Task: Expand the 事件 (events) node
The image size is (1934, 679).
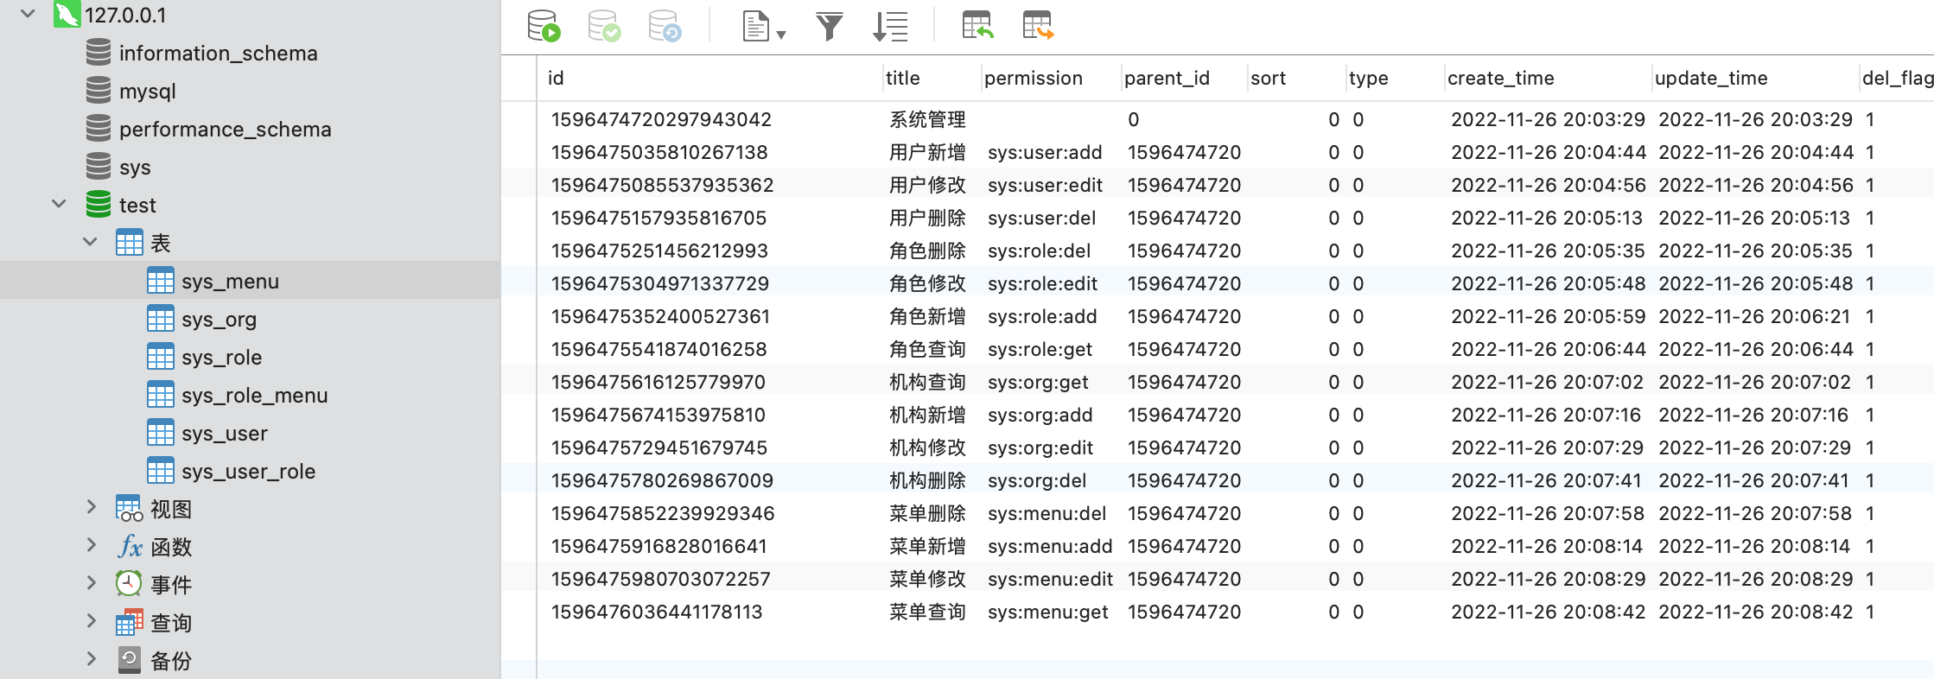Action: (91, 584)
